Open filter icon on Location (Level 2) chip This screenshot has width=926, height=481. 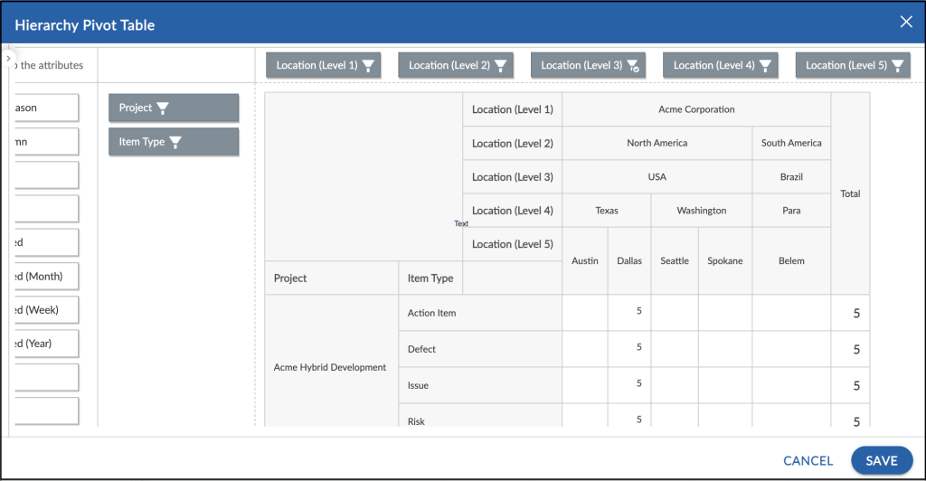[x=500, y=65]
